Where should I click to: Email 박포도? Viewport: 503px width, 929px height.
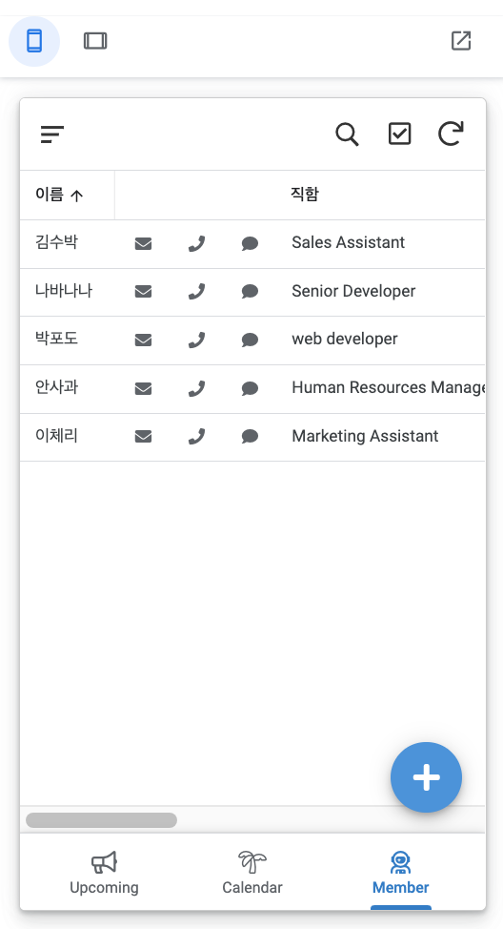click(143, 341)
